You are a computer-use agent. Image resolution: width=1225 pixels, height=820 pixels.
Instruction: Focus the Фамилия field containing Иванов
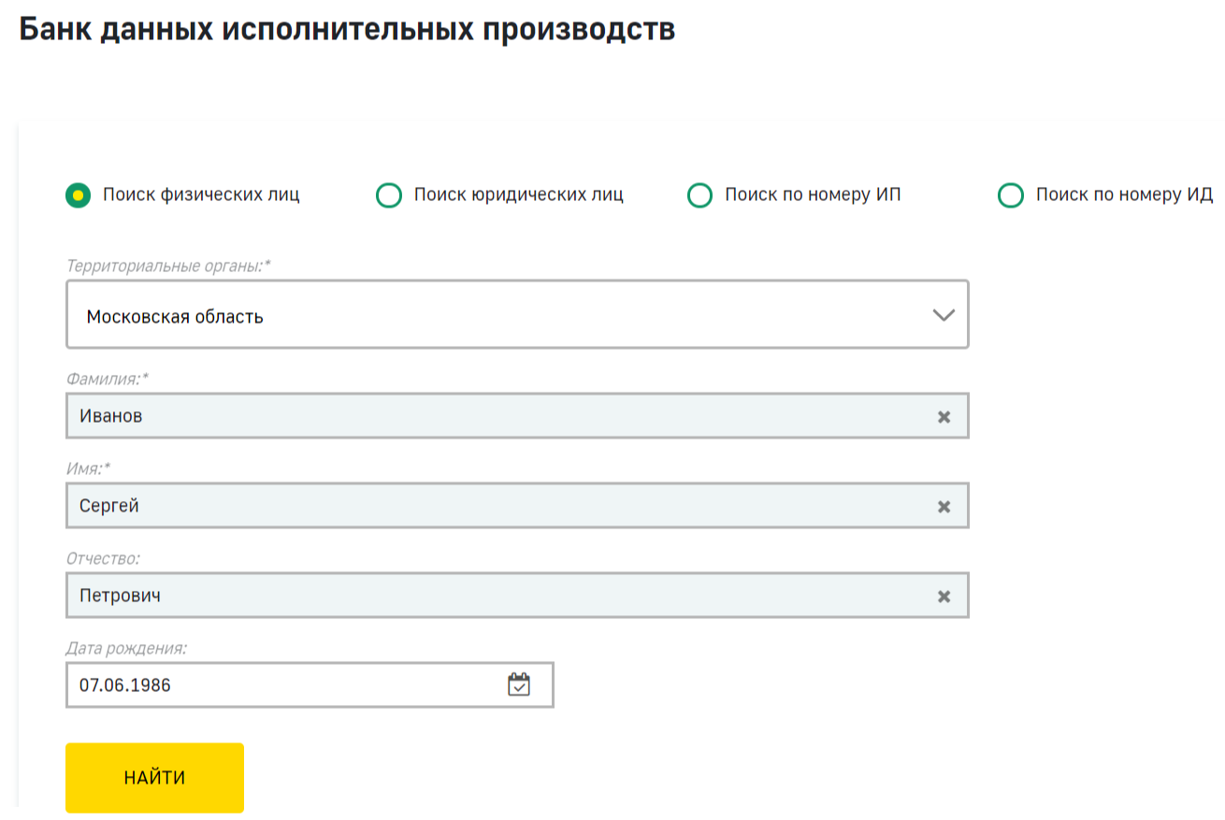[x=517, y=416]
